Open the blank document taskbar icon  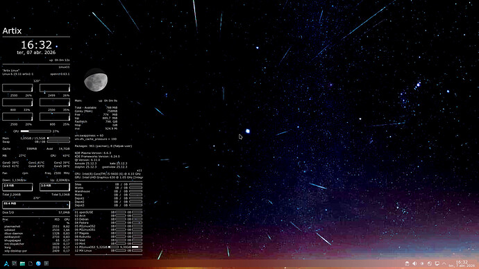tap(31, 263)
